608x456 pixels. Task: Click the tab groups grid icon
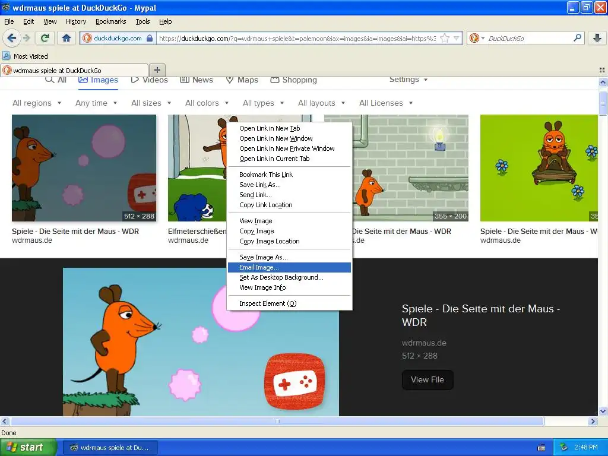pyautogui.click(x=602, y=70)
